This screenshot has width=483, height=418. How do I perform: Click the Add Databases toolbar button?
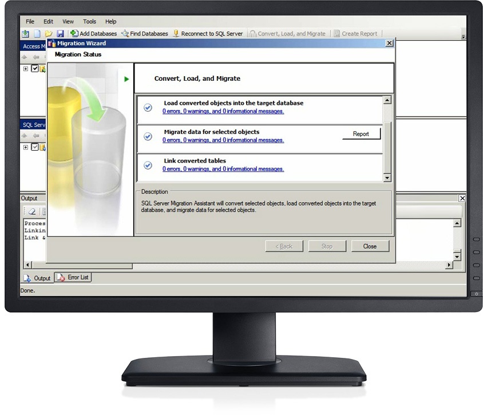pyautogui.click(x=93, y=34)
